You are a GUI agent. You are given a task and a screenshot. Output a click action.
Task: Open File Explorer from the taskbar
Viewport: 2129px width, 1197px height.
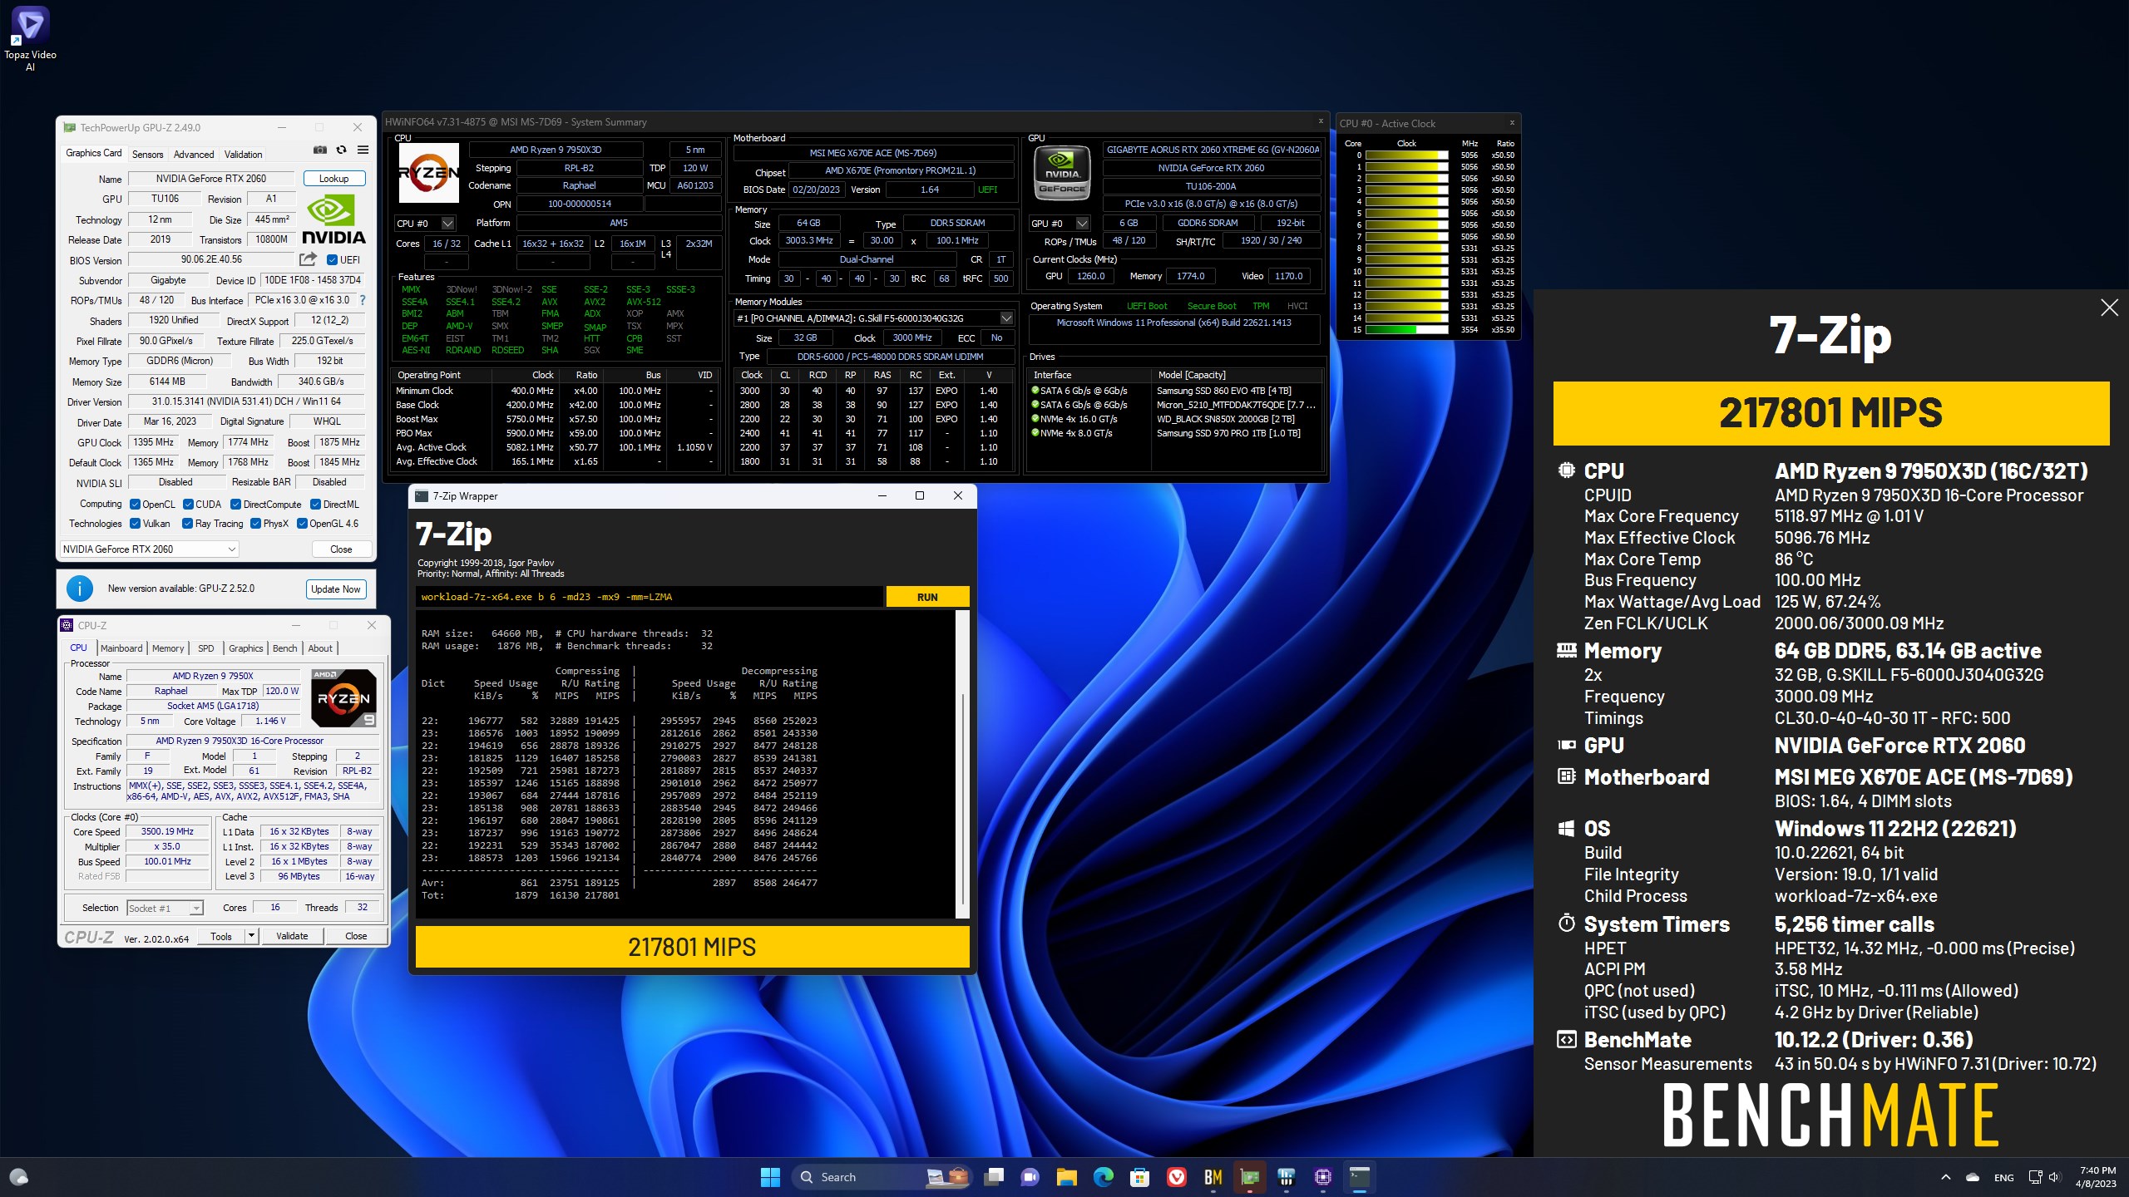[x=1067, y=1177]
